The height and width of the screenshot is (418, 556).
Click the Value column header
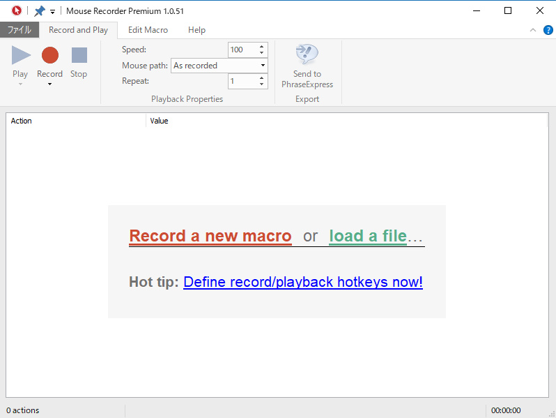tap(347, 121)
